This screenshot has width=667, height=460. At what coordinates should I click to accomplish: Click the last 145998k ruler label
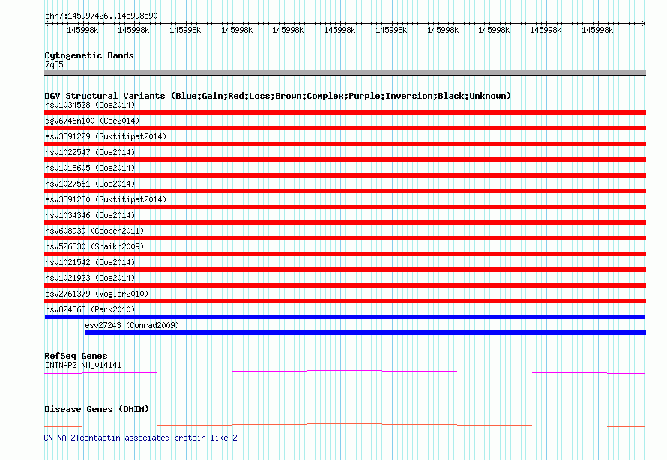(597, 30)
